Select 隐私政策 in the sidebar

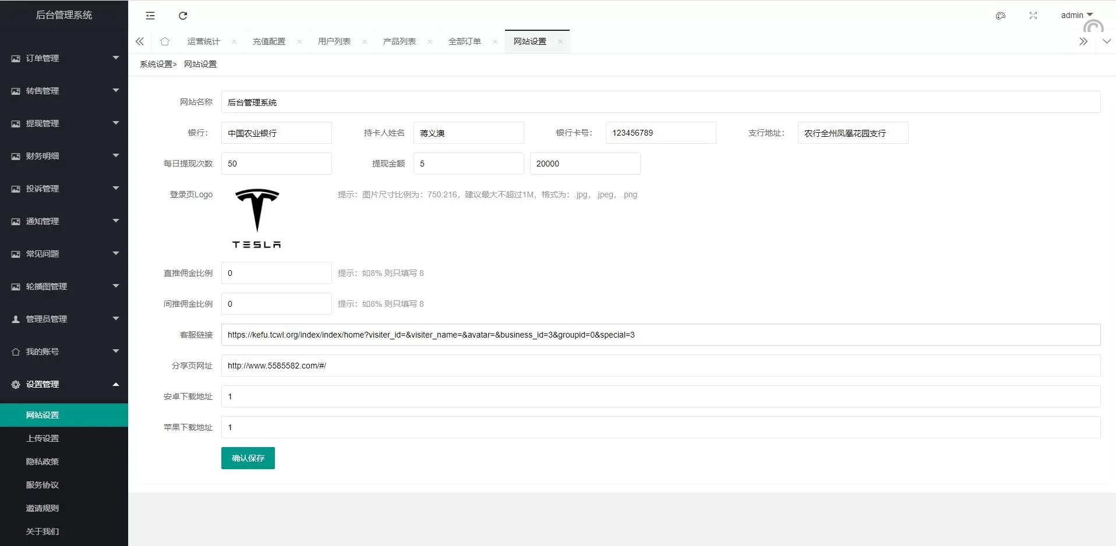42,461
